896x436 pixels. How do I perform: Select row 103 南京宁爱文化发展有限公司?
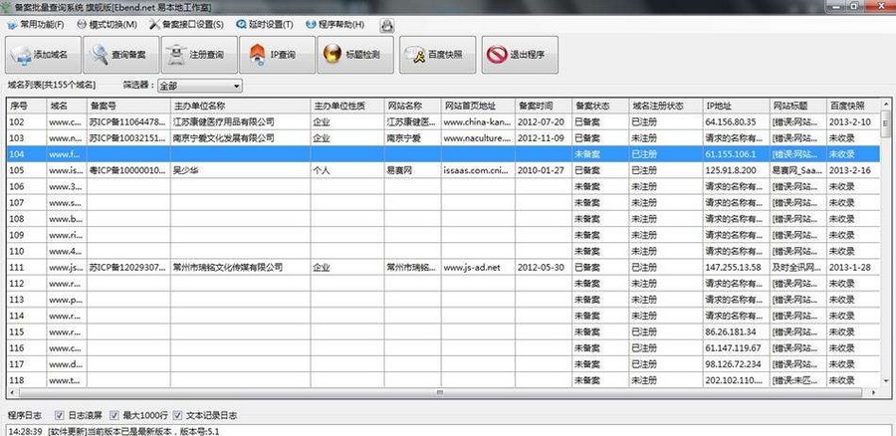[443, 137]
